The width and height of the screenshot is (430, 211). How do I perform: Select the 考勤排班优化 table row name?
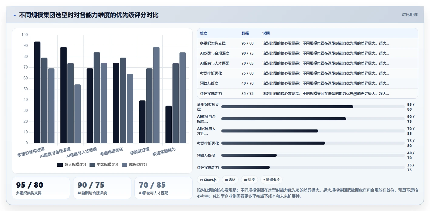pos(211,73)
